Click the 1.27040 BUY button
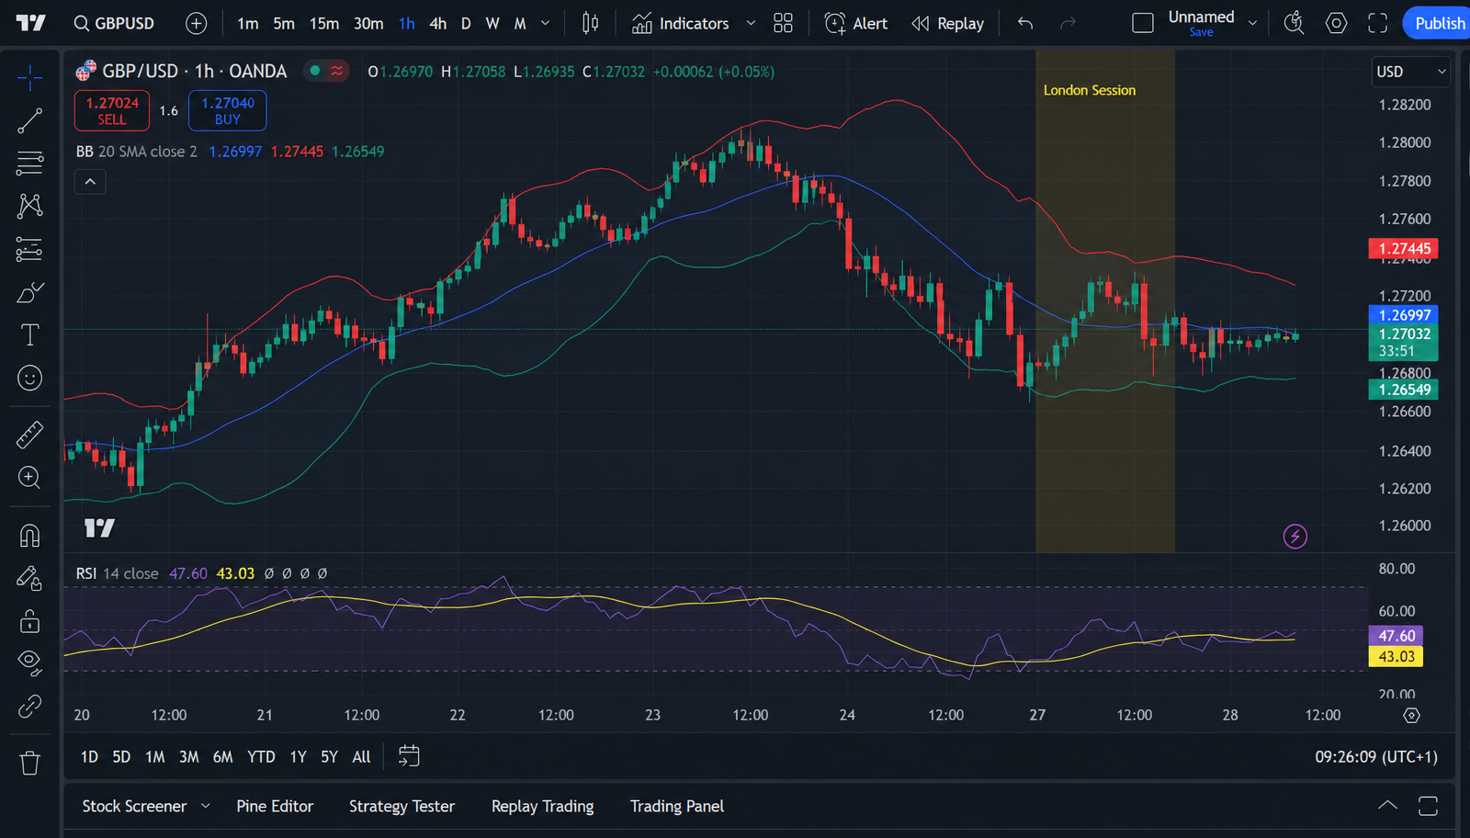The width and height of the screenshot is (1470, 838). (228, 110)
